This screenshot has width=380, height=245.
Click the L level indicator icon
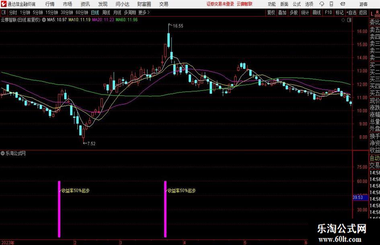(372, 14)
